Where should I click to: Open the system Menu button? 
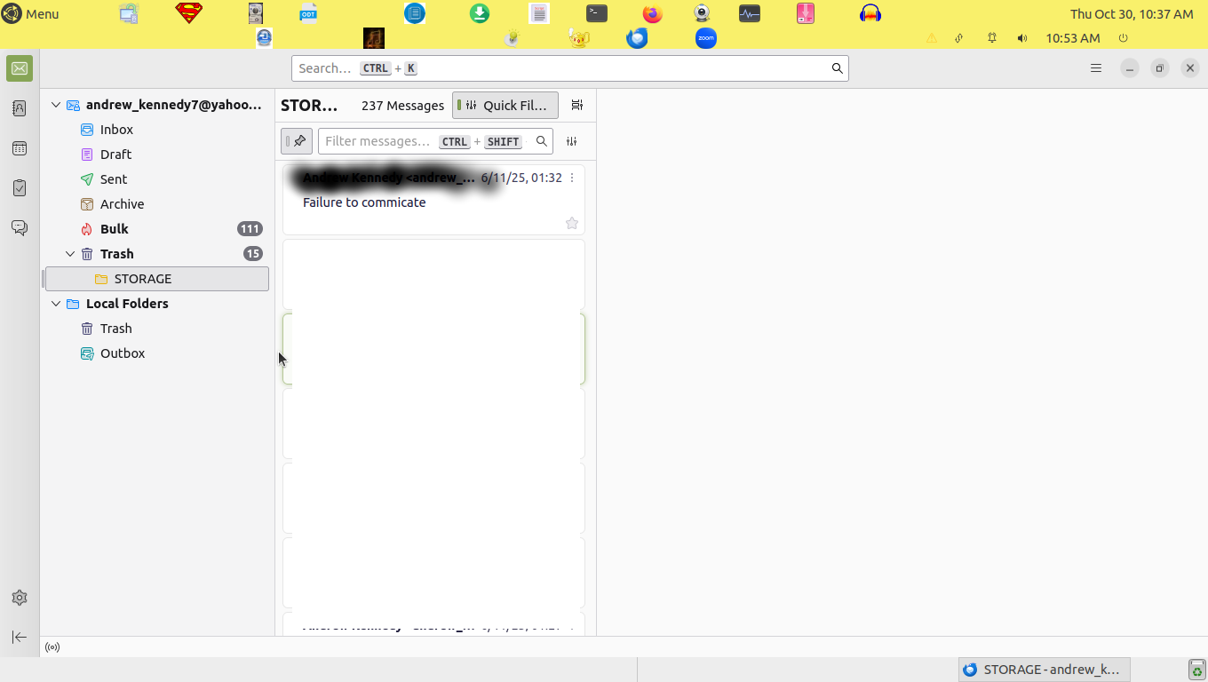(x=31, y=13)
